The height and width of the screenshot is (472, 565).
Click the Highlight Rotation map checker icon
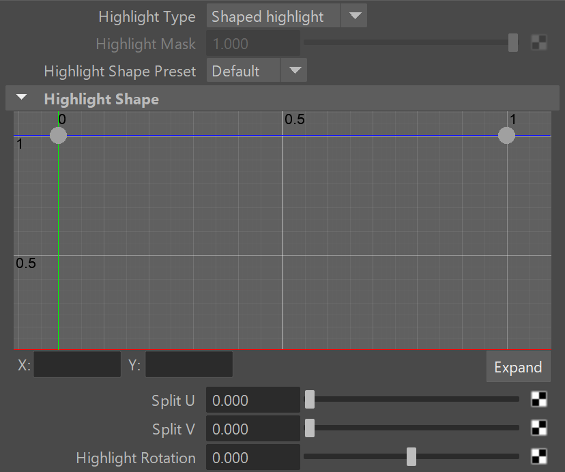(539, 456)
